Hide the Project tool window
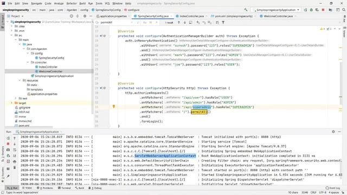Viewport: 347px width, 195px height. 91,16
